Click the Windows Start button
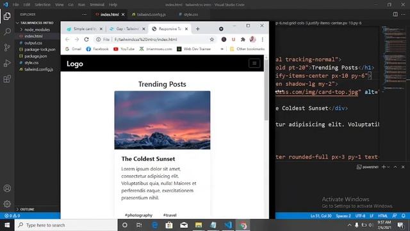The image size is (410, 231). tap(7, 225)
